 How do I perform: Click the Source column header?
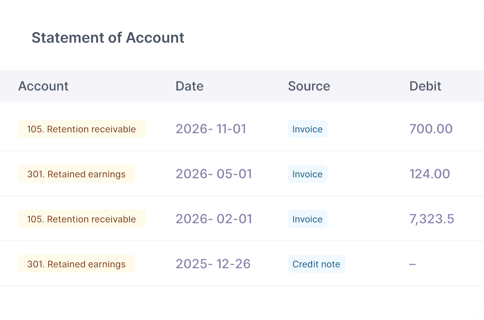click(x=309, y=86)
